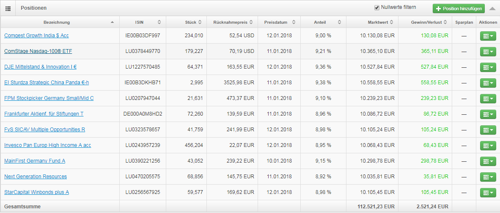
Task: Open the MainFirst Germany Fund A link
Action: click(35, 161)
